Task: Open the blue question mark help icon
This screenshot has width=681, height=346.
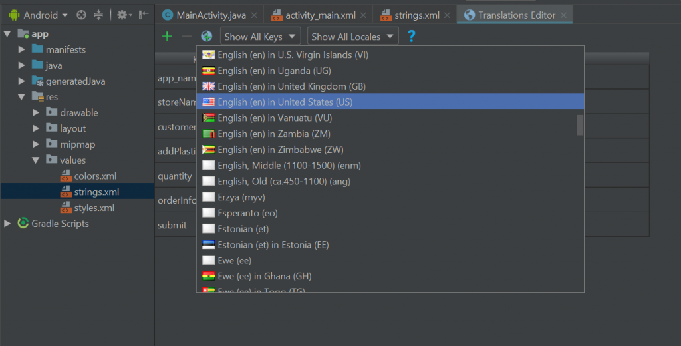Action: tap(411, 36)
